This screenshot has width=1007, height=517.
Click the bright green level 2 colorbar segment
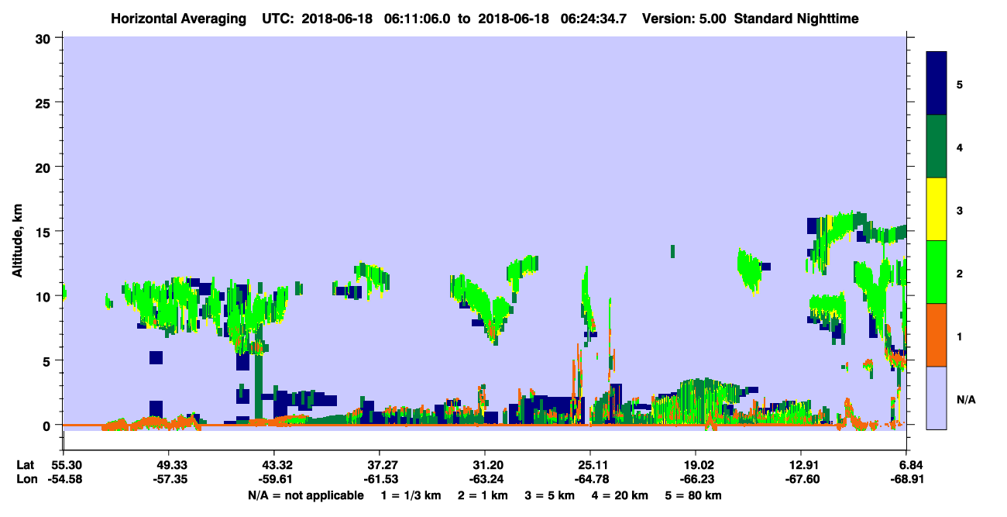pyautogui.click(x=937, y=272)
